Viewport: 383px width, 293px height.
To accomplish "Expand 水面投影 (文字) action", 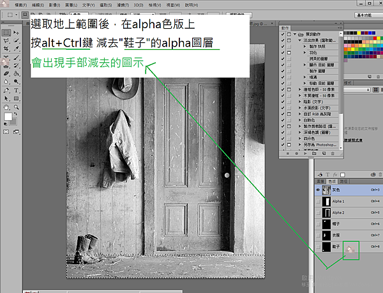I will pyautogui.click(x=300, y=108).
